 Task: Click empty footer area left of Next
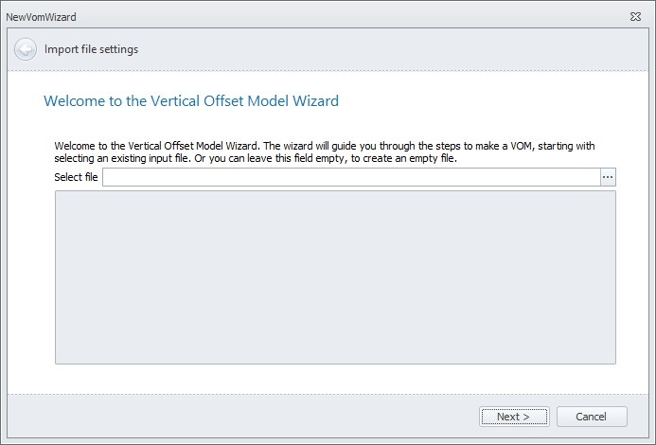237,417
